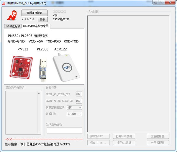
Task: Click the 提示信息 status message text
Action: coord(37,144)
